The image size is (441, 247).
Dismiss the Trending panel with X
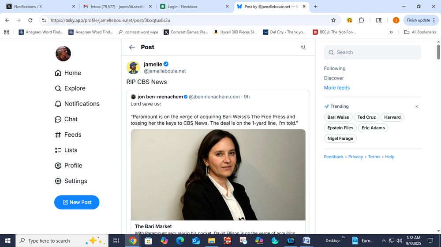[x=417, y=106]
